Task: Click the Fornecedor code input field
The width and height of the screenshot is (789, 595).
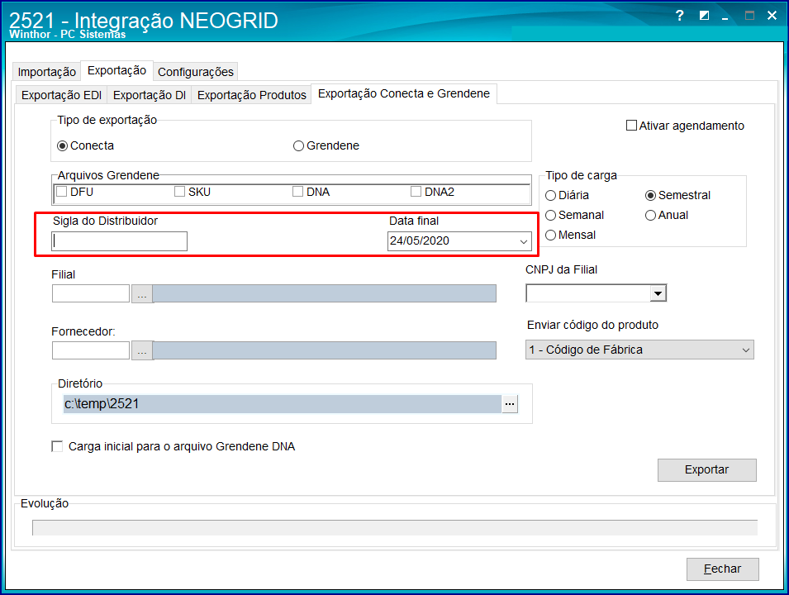Action: coord(91,350)
